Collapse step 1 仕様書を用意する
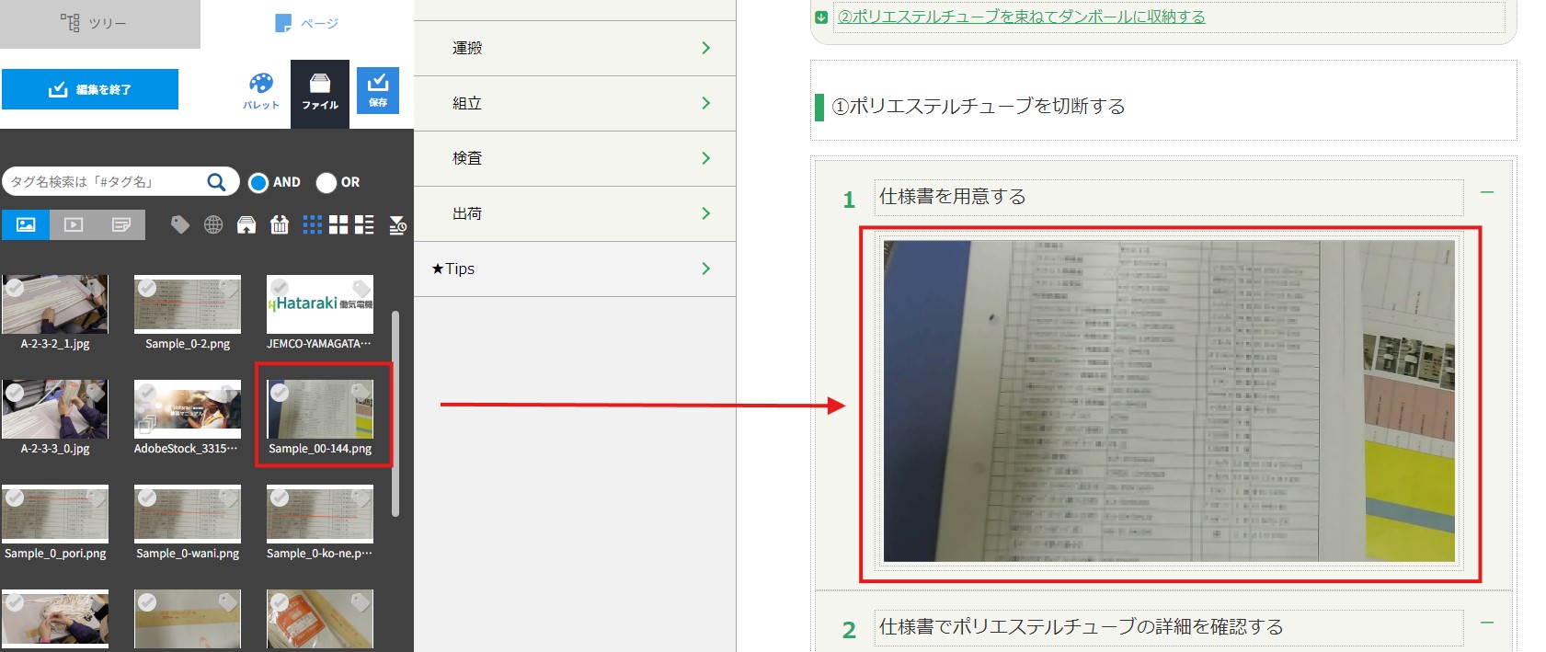Viewport: 1546px width, 652px height. point(1487,192)
